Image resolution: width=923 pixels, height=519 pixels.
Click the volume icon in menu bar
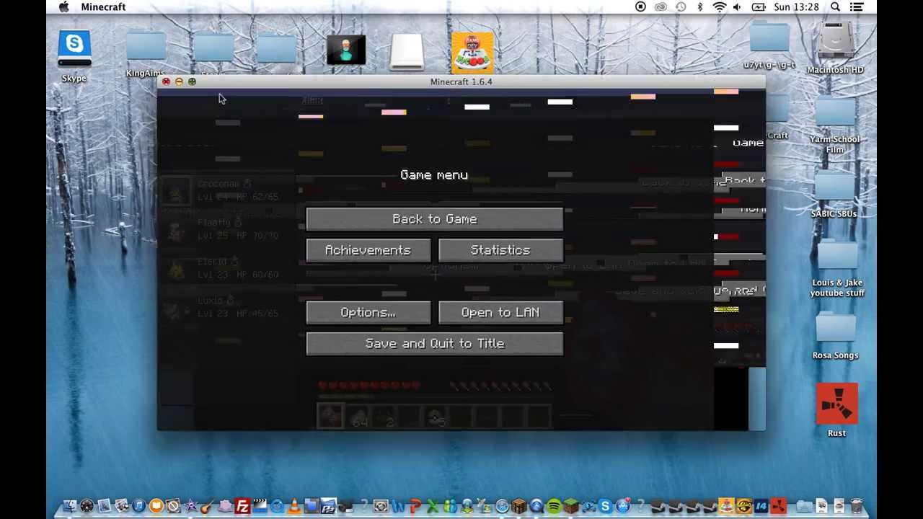[x=737, y=7]
